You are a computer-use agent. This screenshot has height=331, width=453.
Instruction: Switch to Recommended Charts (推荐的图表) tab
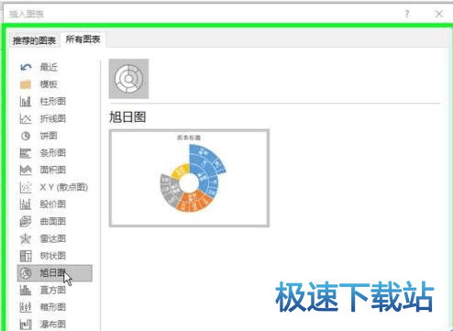pyautogui.click(x=34, y=40)
